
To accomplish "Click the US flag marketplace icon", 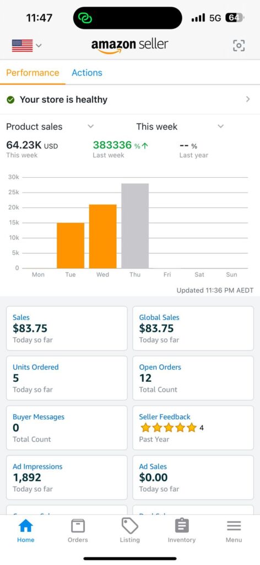I will tap(22, 46).
